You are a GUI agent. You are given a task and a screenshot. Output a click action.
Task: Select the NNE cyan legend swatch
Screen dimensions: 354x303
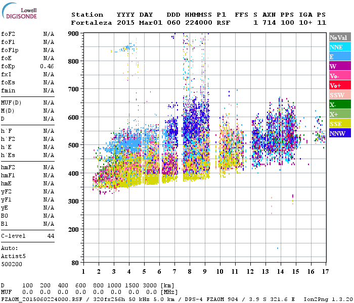[x=340, y=47]
